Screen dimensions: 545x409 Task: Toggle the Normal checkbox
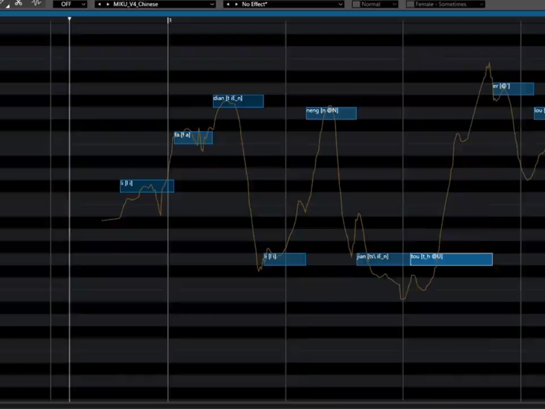(x=356, y=4)
